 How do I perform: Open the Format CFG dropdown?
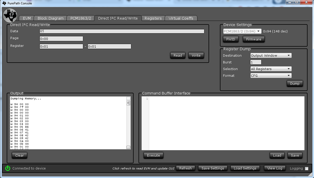[271, 75]
